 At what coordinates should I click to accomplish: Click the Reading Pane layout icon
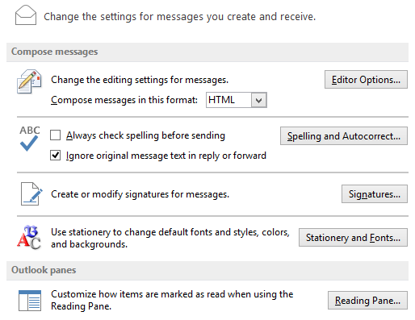click(30, 301)
